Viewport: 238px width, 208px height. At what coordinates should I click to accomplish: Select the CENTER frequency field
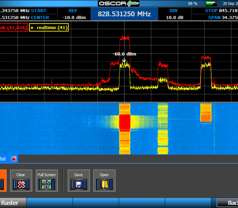coord(23,18)
